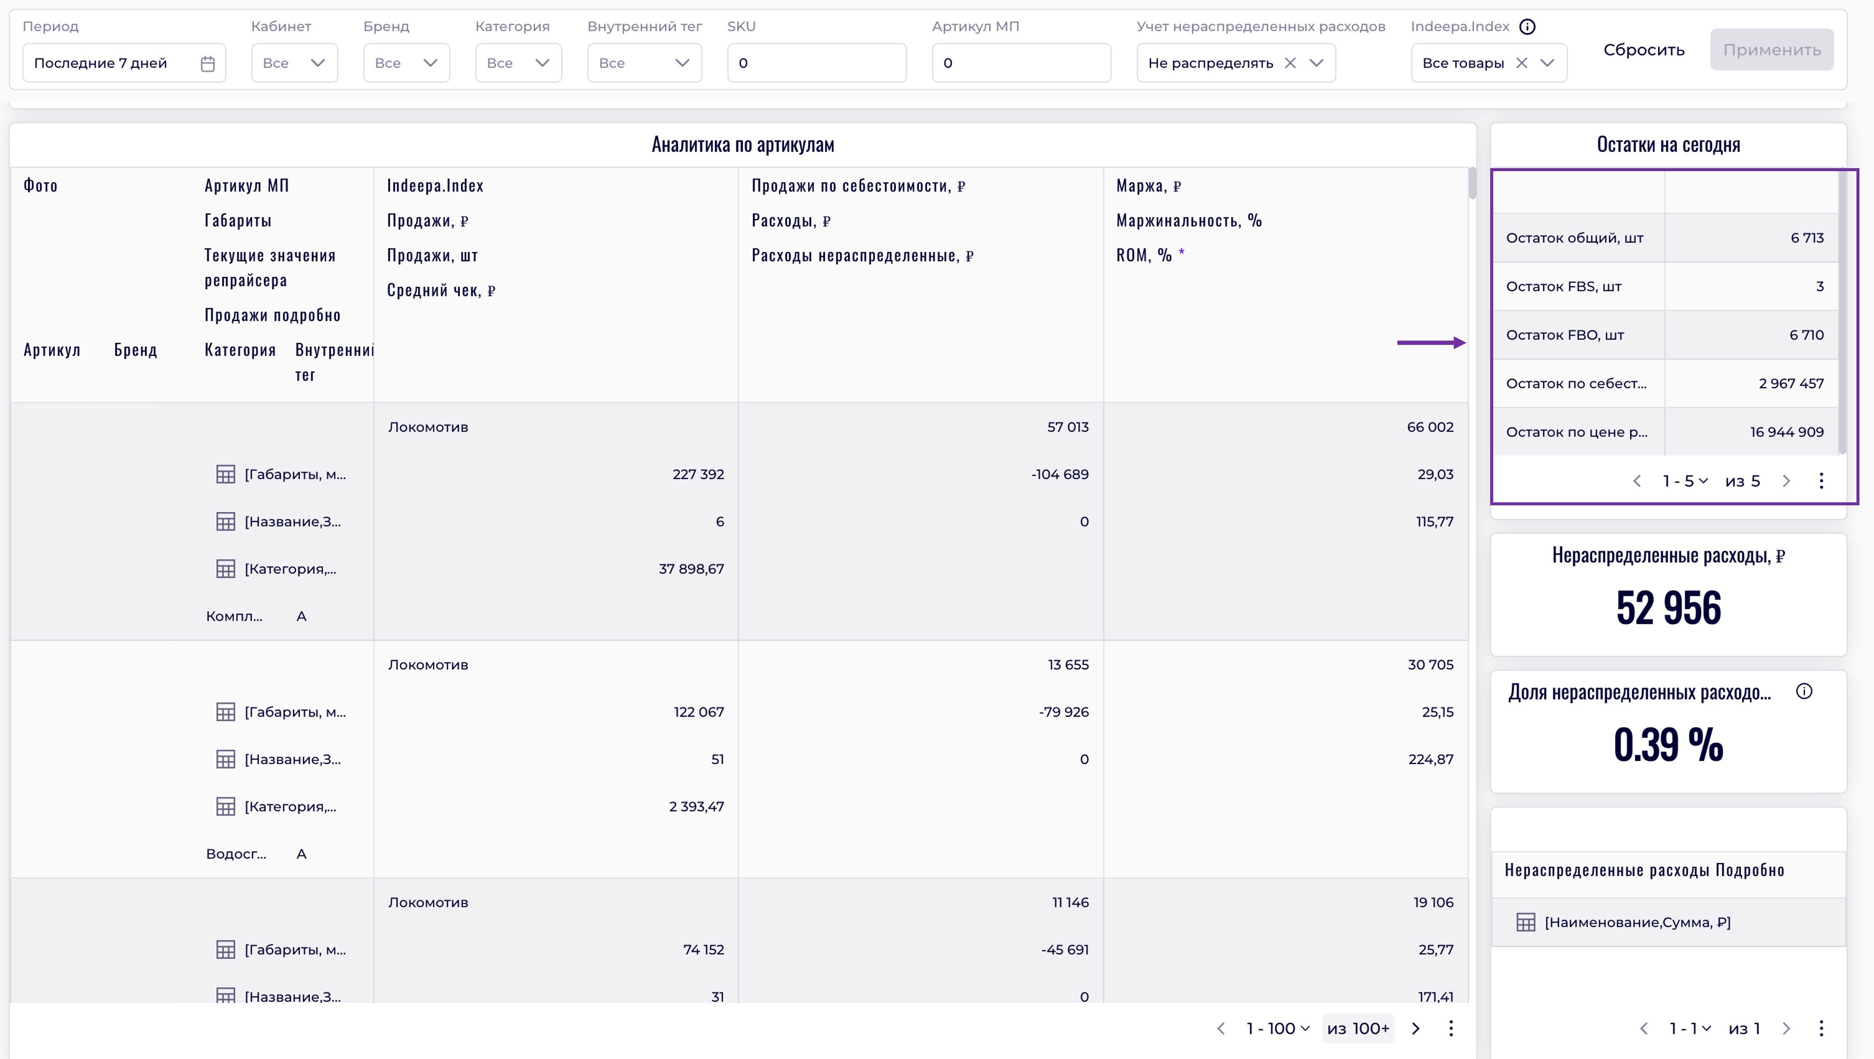Screen dimensions: 1874x1059
Task: Click the info icon next to Indeepa.Index
Action: coord(1527,27)
